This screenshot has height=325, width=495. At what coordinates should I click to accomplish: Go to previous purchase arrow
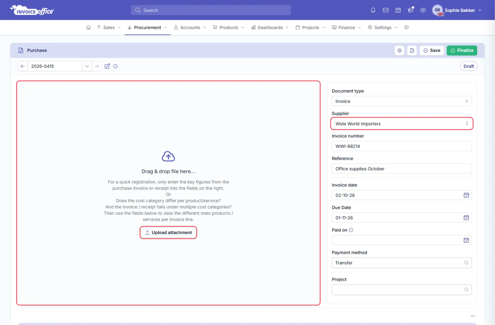tap(23, 66)
